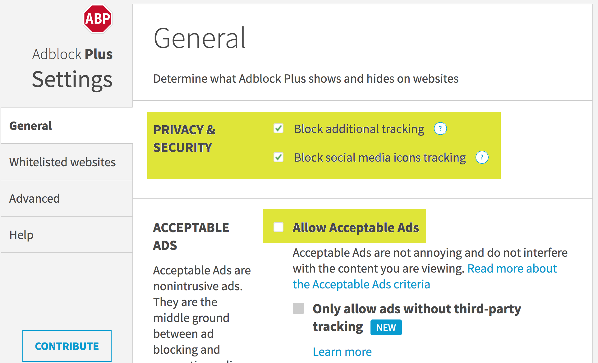The height and width of the screenshot is (363, 598).
Task: Click the ABP stop-sign logo
Action: 98,19
